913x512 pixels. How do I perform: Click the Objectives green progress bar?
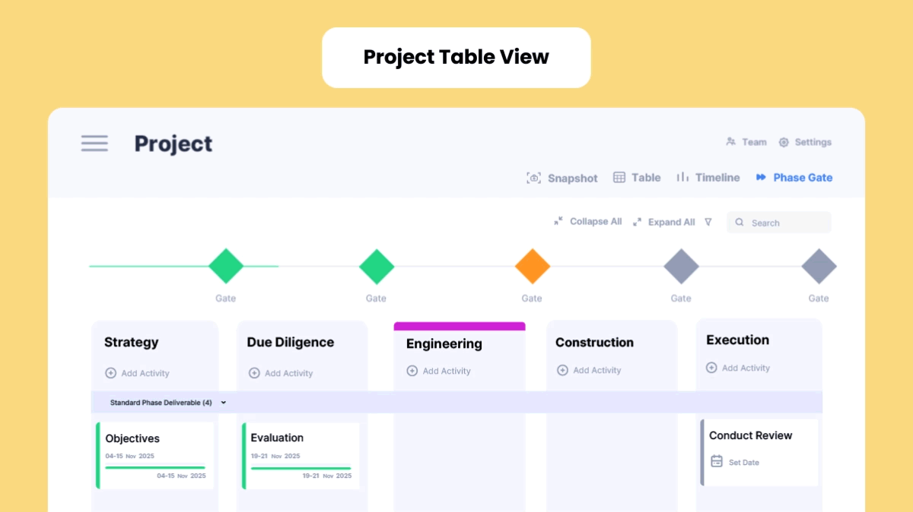pos(155,468)
